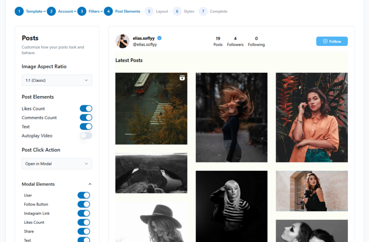Open the Post Click Action dropdown
The width and height of the screenshot is (369, 242).
pyautogui.click(x=57, y=163)
